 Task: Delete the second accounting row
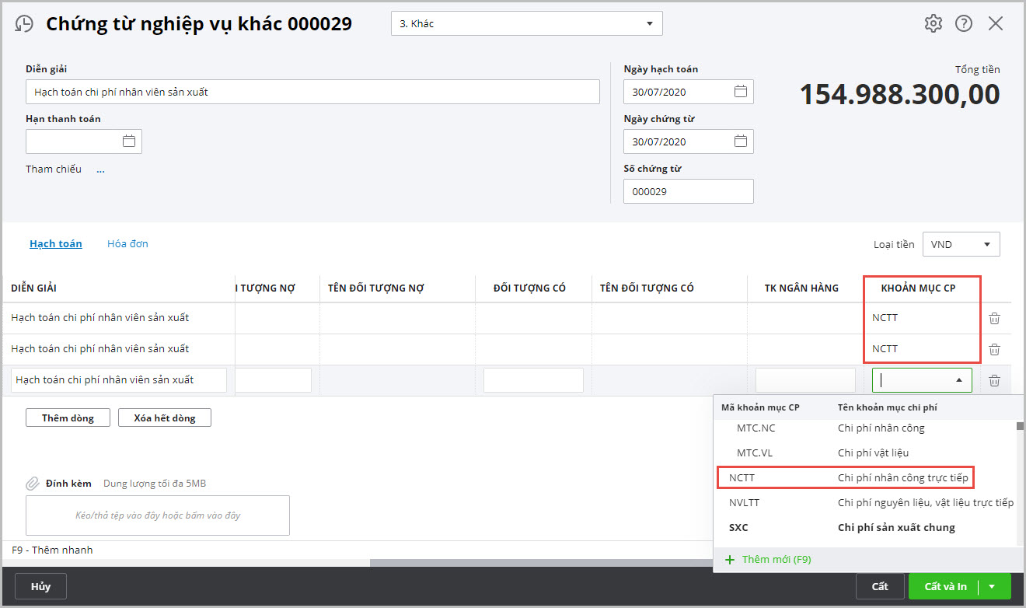point(994,349)
